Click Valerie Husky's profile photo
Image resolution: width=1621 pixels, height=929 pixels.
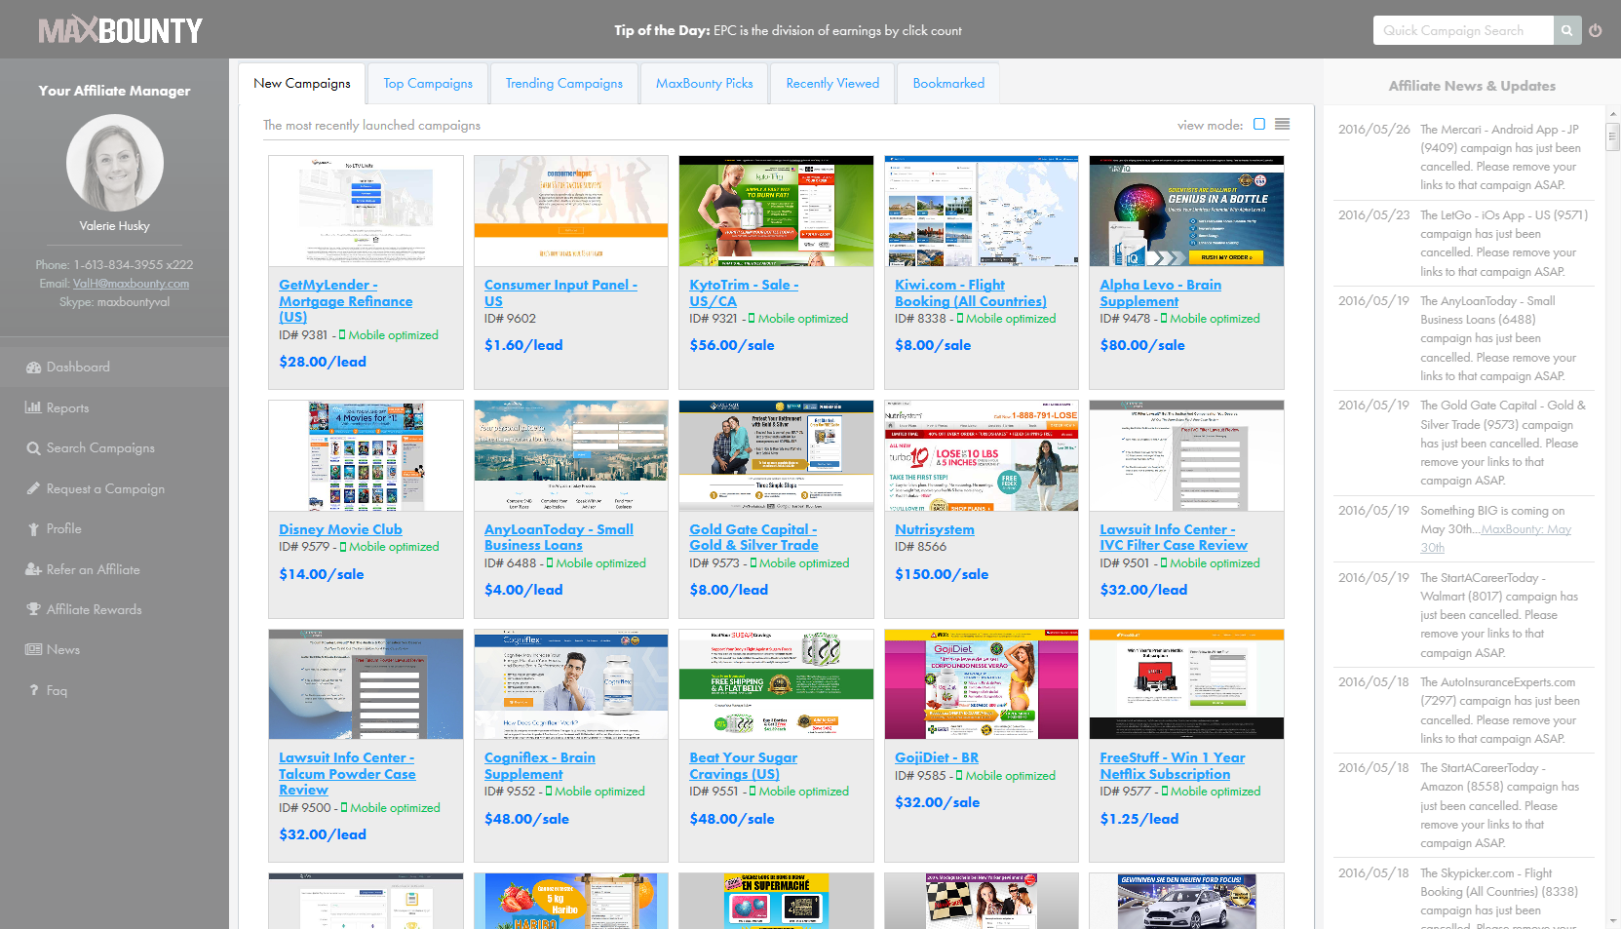(115, 163)
